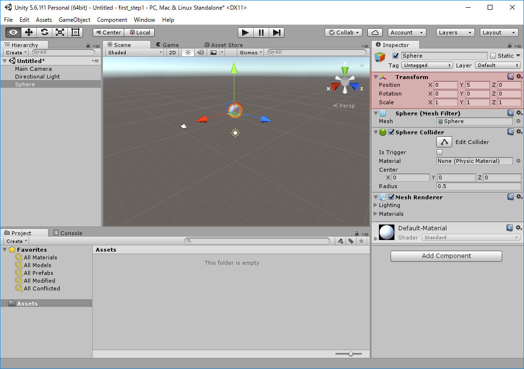Enable the Is Trigger checkbox
The height and width of the screenshot is (369, 524).
pos(440,152)
